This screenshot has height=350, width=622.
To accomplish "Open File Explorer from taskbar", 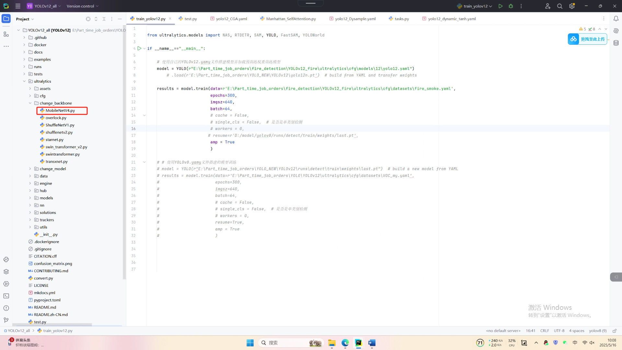I will pos(332,343).
